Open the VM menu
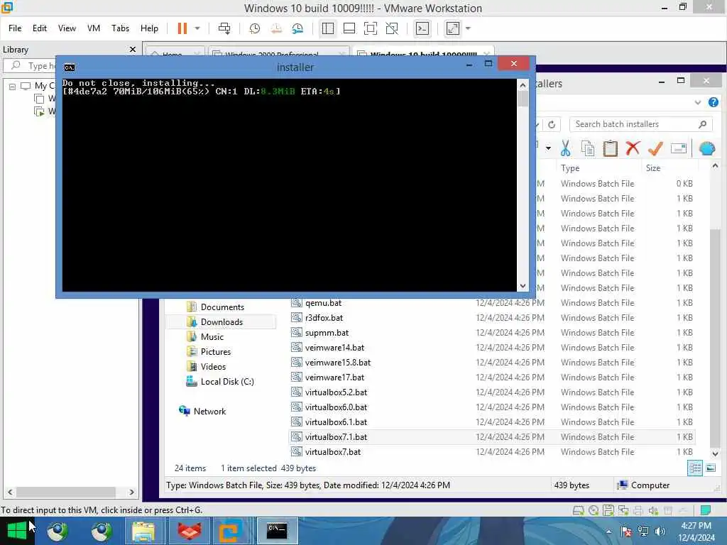The height and width of the screenshot is (545, 727). click(x=94, y=28)
